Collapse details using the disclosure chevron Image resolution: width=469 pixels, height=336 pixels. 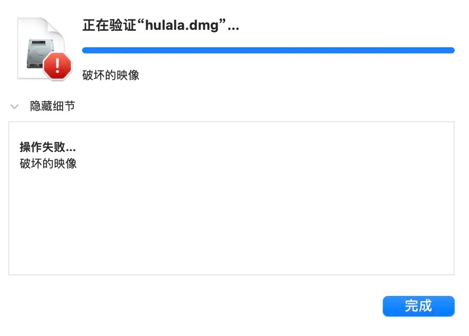click(14, 107)
